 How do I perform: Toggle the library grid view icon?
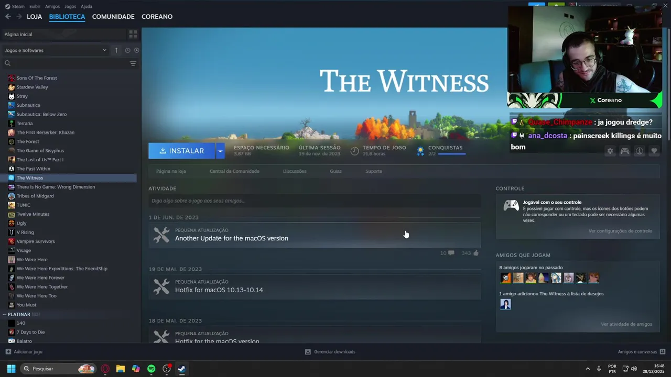tap(133, 34)
